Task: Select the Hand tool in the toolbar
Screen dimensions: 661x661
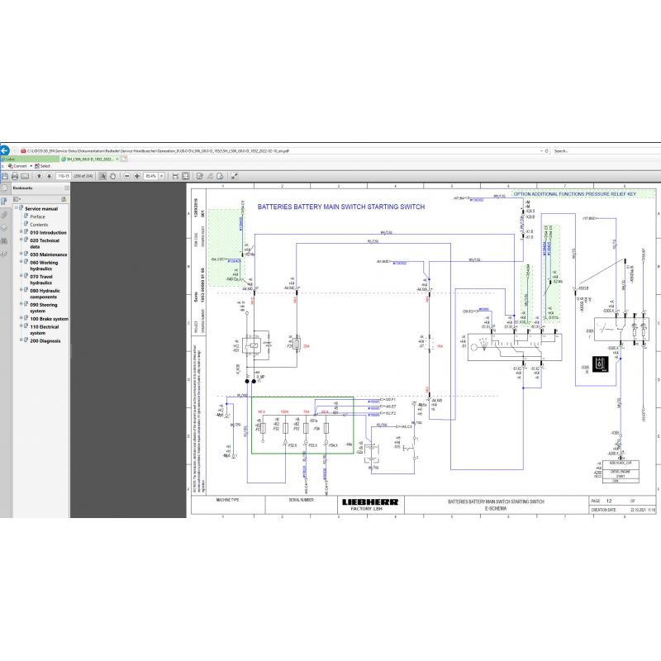Action: [113, 176]
